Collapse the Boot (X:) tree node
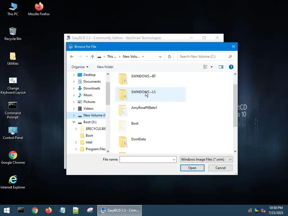The width and height of the screenshot is (288, 216). (74, 122)
